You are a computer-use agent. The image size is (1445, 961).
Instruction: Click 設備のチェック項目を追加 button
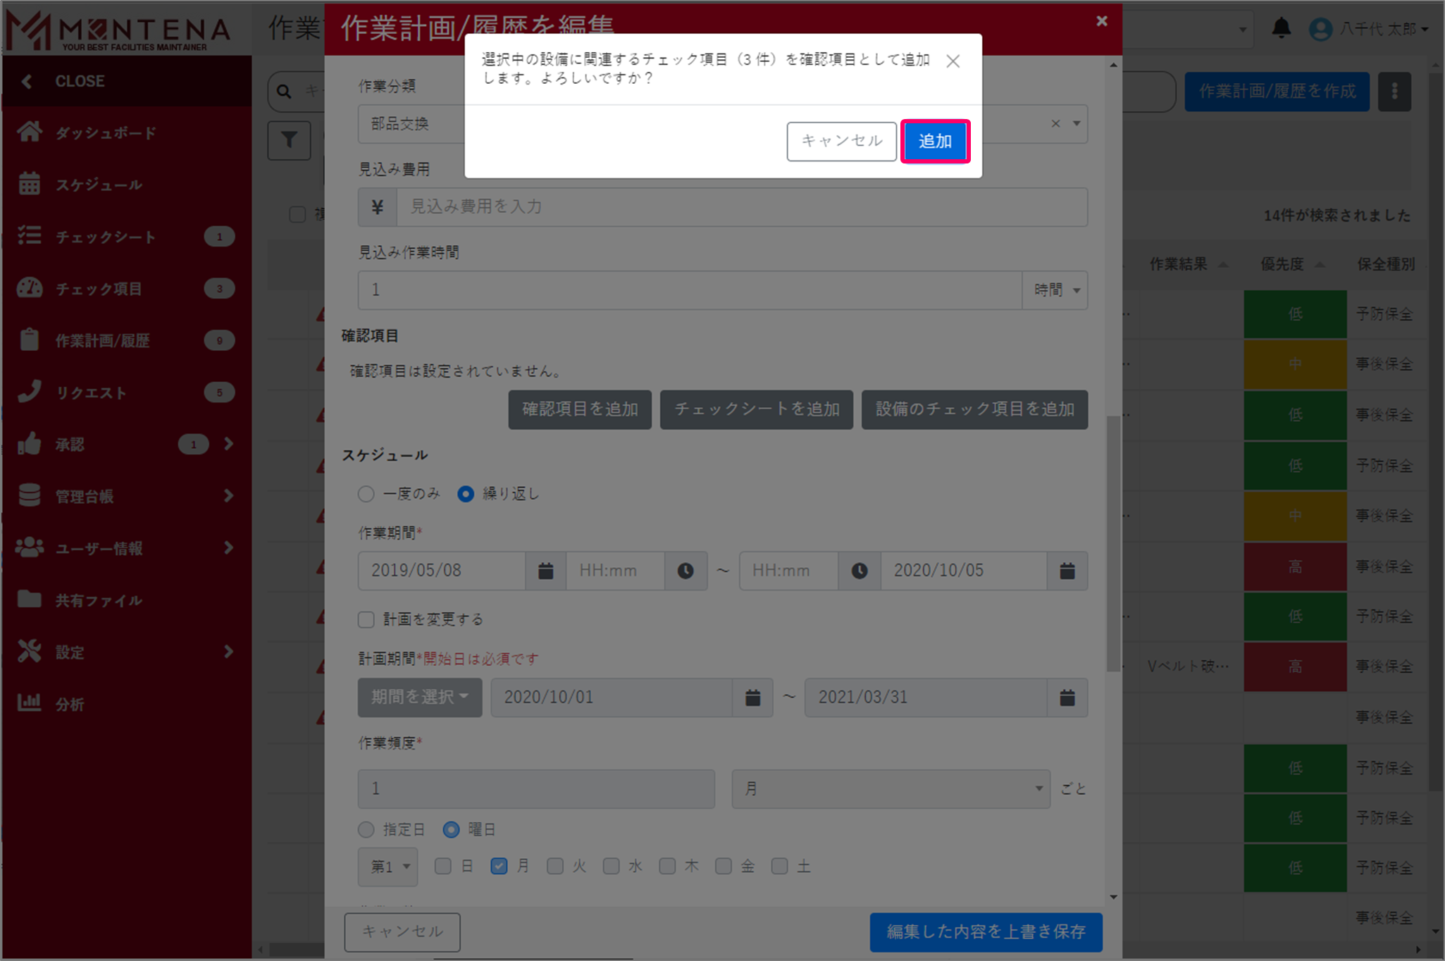pyautogui.click(x=974, y=409)
